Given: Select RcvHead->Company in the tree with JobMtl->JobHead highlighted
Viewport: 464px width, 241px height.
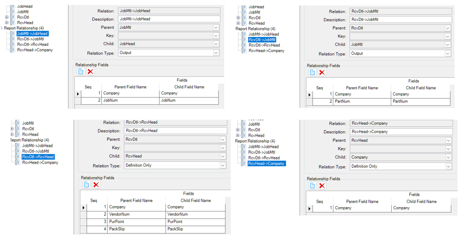Looking at the screenshot, I should point(35,50).
